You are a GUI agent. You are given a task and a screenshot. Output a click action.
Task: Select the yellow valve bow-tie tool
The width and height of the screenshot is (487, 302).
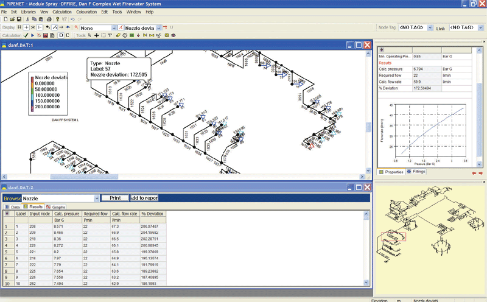click(152, 35)
